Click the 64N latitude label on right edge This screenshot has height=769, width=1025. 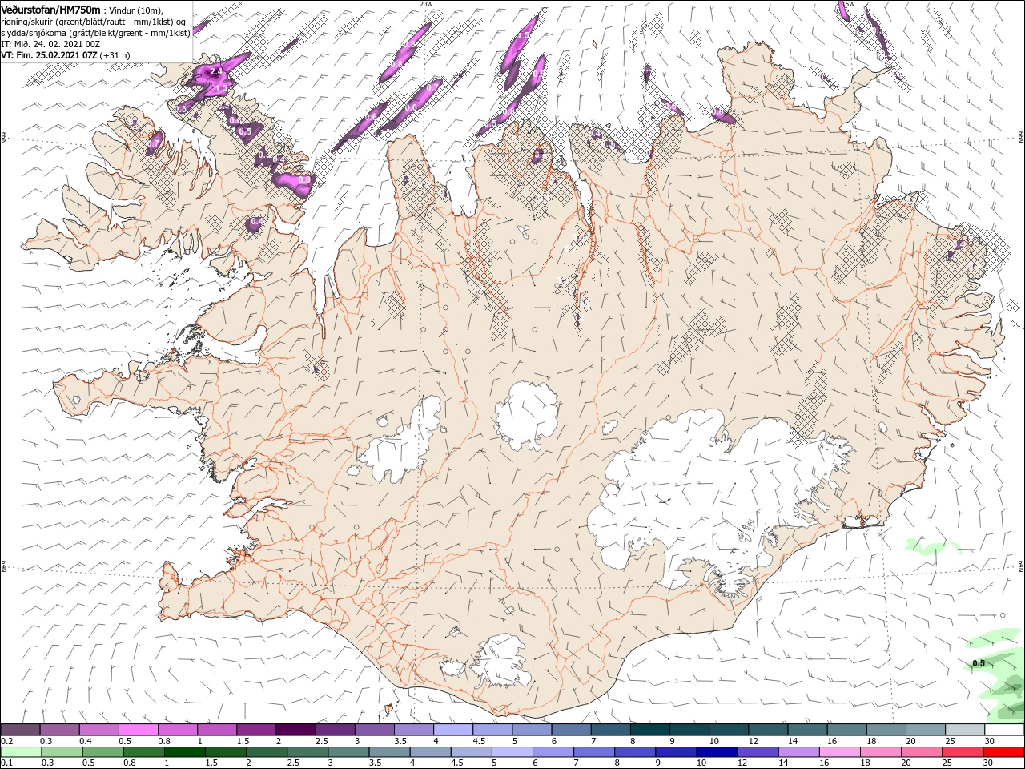1021,566
